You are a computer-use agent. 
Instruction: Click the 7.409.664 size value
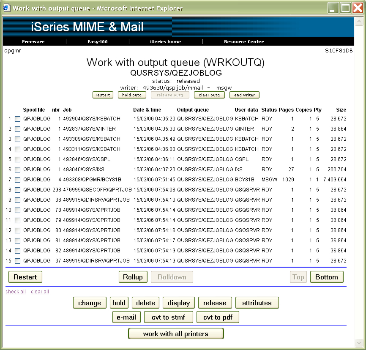tap(335, 180)
